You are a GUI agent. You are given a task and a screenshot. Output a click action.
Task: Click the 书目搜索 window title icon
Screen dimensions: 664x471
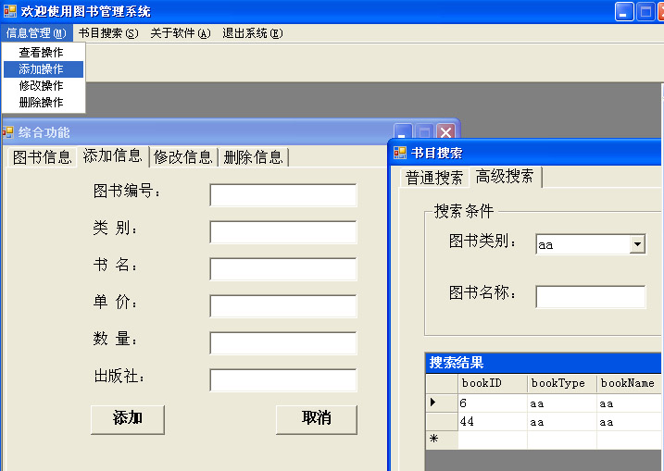400,153
